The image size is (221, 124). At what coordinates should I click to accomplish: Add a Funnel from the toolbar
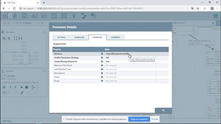coord(74,16)
